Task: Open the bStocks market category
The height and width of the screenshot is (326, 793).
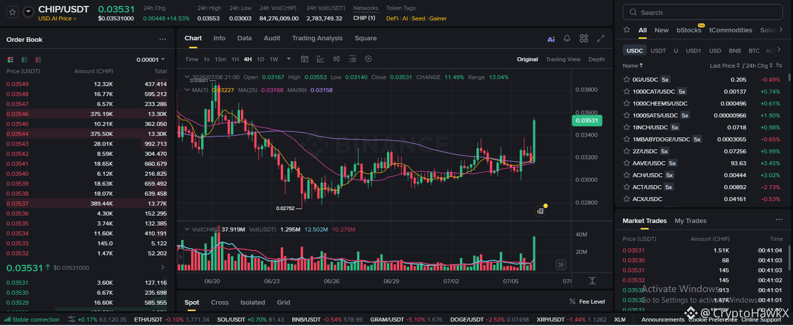Action: (x=688, y=30)
